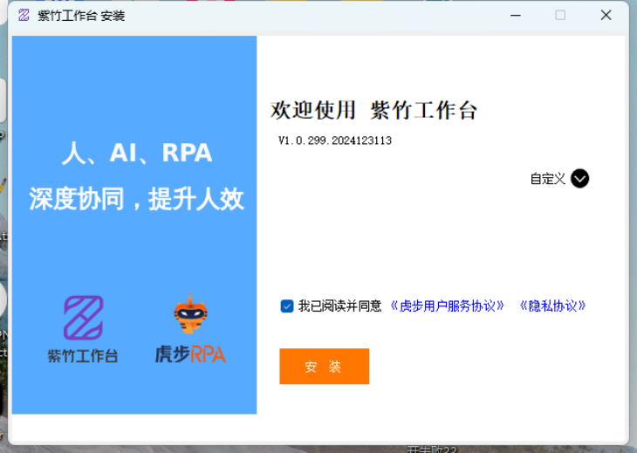
Task: Click the 自定义 label
Action: [548, 179]
